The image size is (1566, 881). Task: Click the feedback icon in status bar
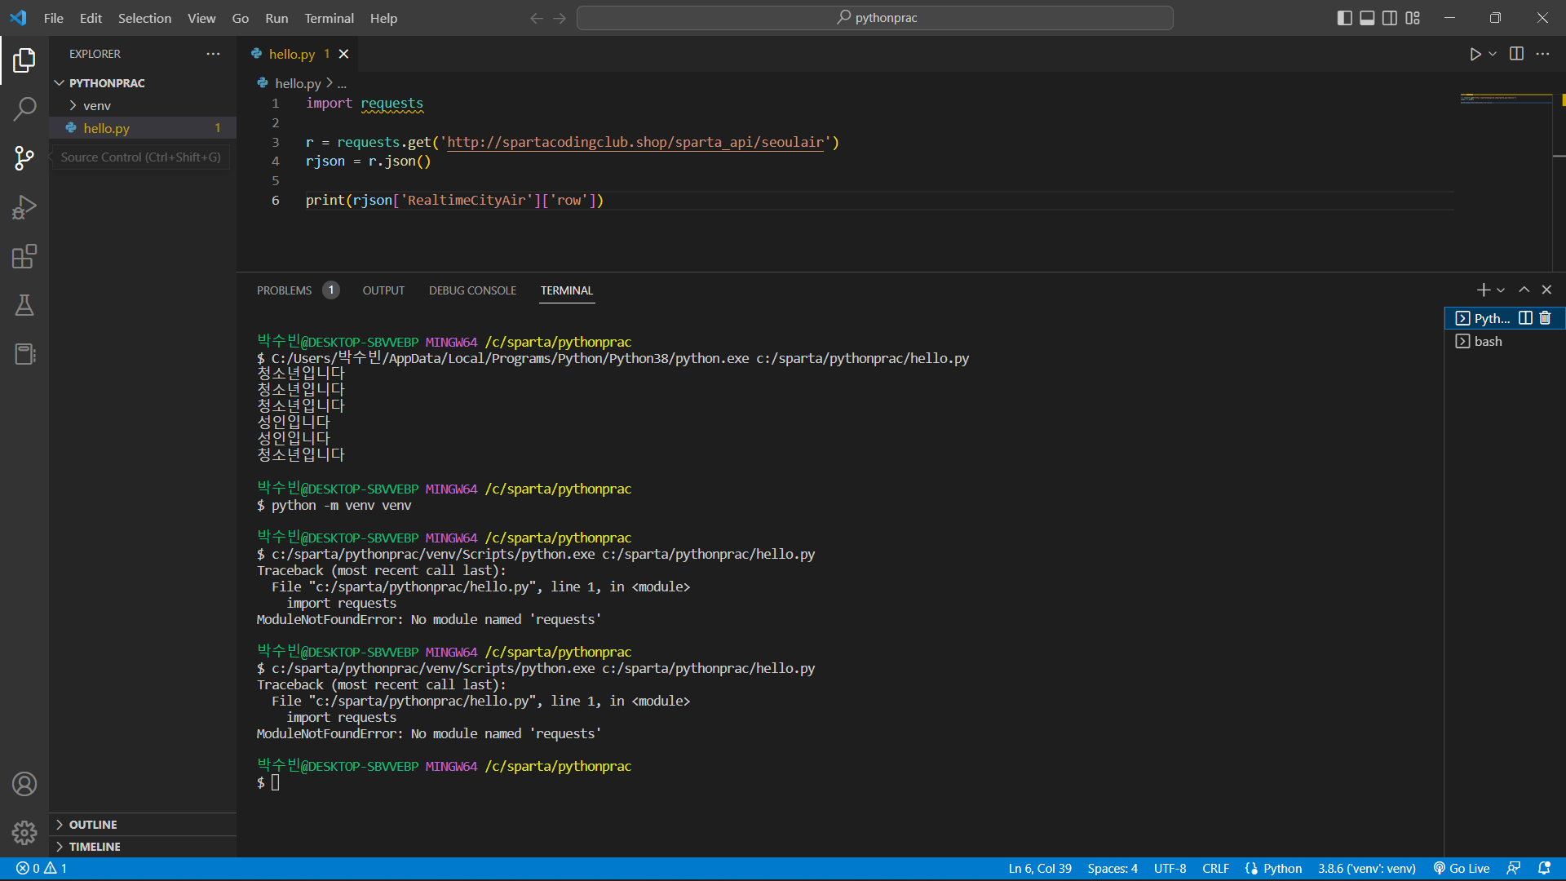click(1514, 869)
